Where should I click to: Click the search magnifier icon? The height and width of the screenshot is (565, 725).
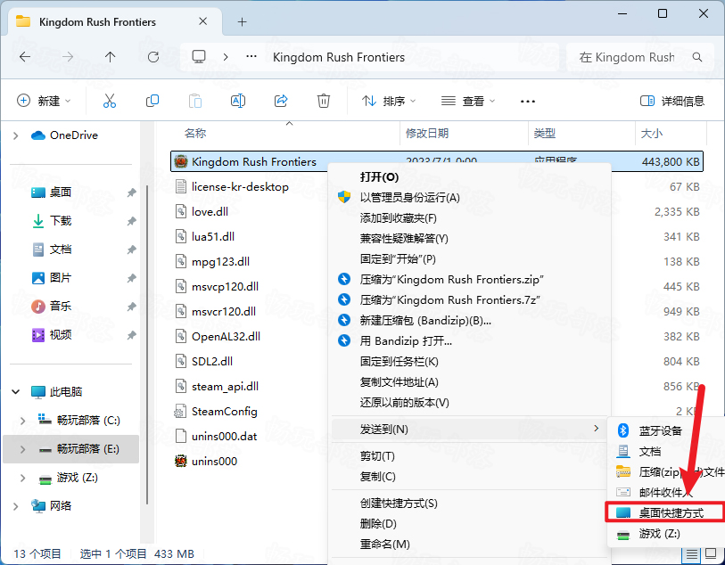click(x=697, y=57)
